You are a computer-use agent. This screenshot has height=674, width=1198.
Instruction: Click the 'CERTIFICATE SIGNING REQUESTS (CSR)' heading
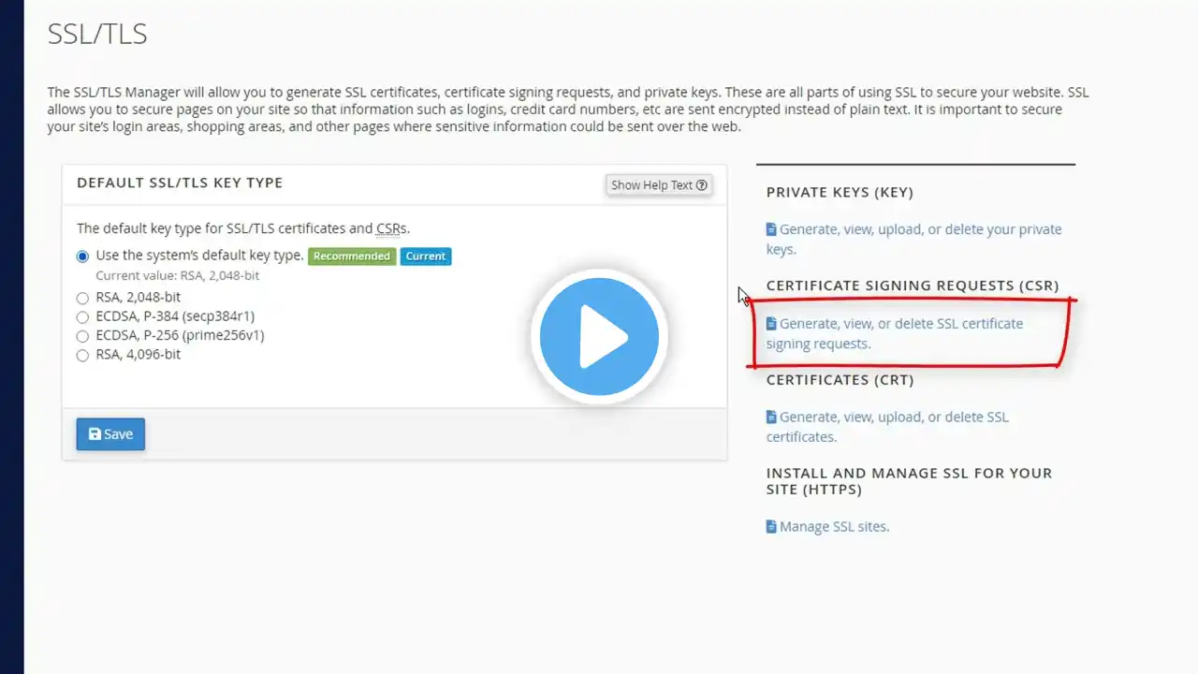tap(913, 286)
